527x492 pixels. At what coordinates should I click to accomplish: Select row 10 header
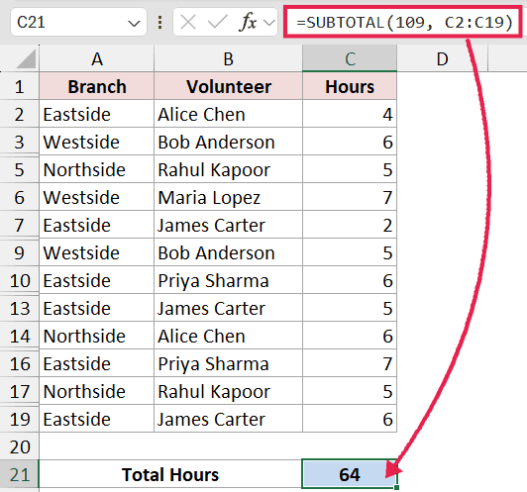(x=20, y=280)
